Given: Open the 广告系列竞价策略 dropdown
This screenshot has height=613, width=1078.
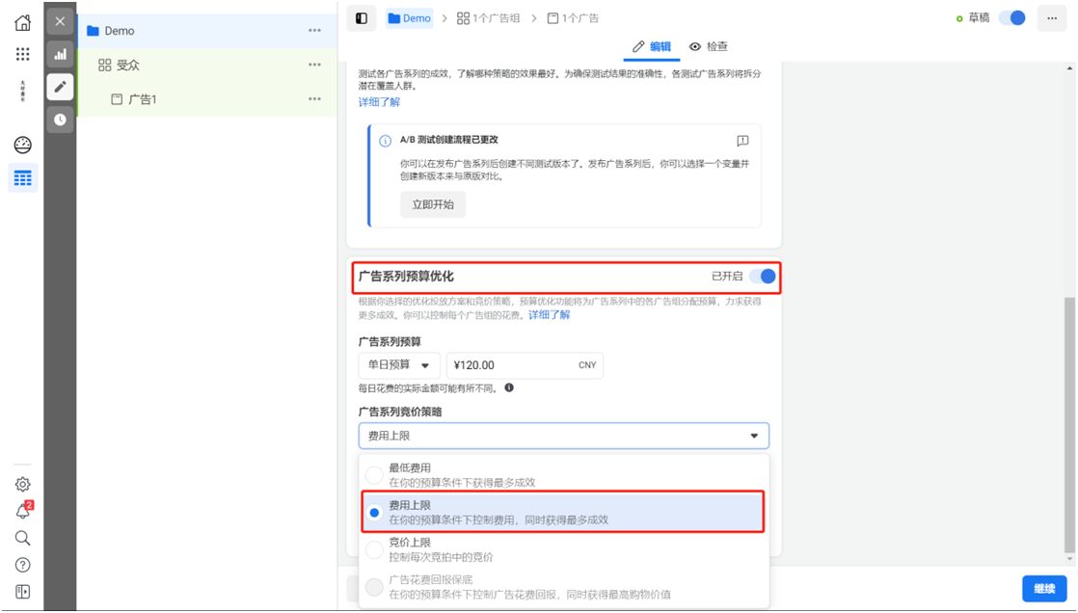Looking at the screenshot, I should tap(563, 436).
